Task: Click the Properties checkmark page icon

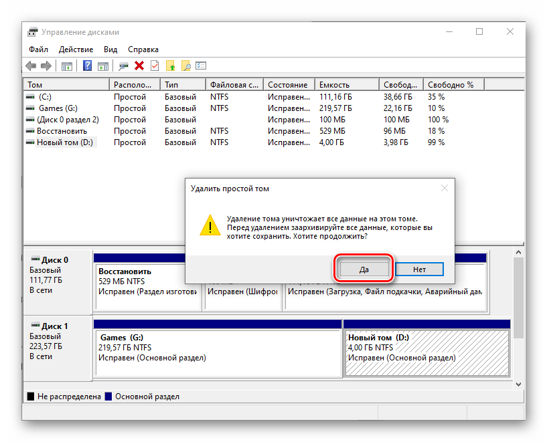Action: click(x=155, y=66)
